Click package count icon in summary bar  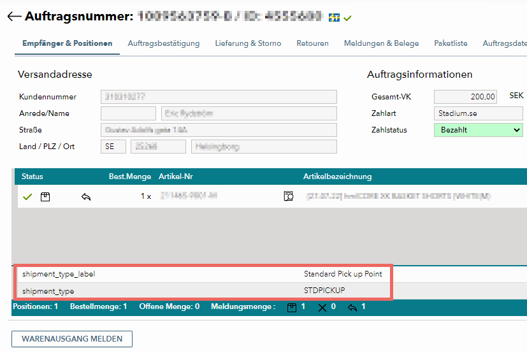(x=292, y=307)
